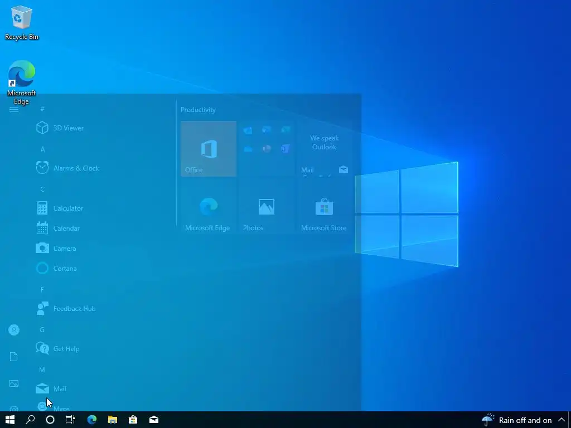571x428 pixels.
Task: Expand the Start menu hamburger button
Action: coord(14,109)
